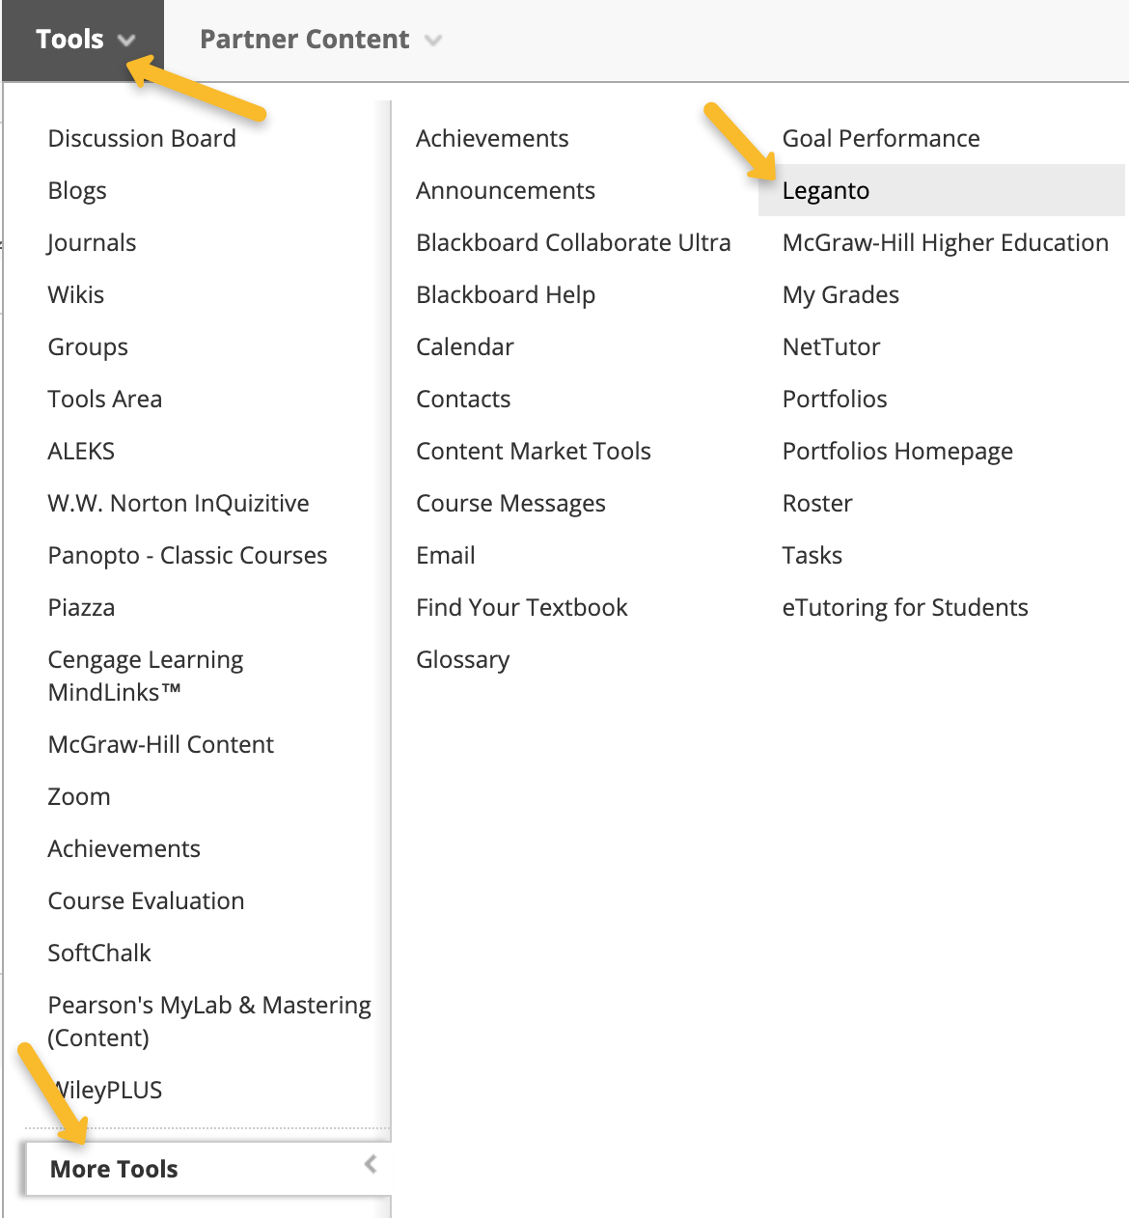Go to Tools Area

pyautogui.click(x=105, y=399)
